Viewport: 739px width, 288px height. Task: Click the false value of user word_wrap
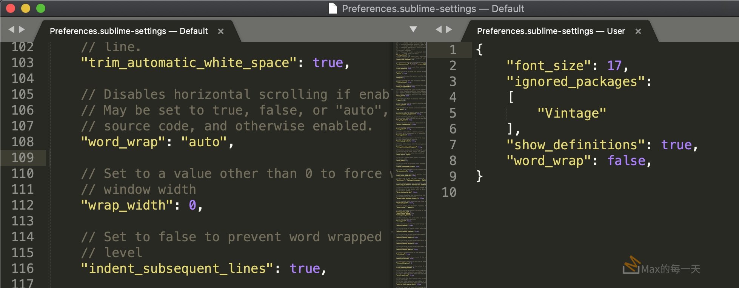626,161
